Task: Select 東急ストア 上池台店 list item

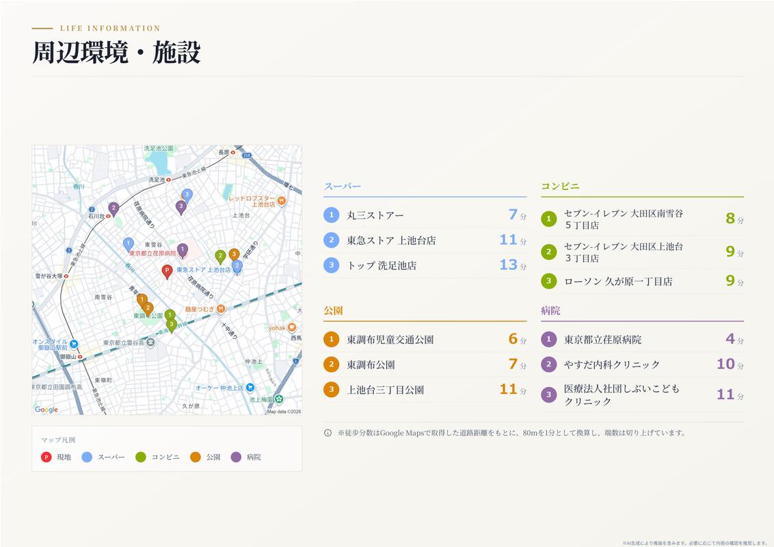Action: 425,240
